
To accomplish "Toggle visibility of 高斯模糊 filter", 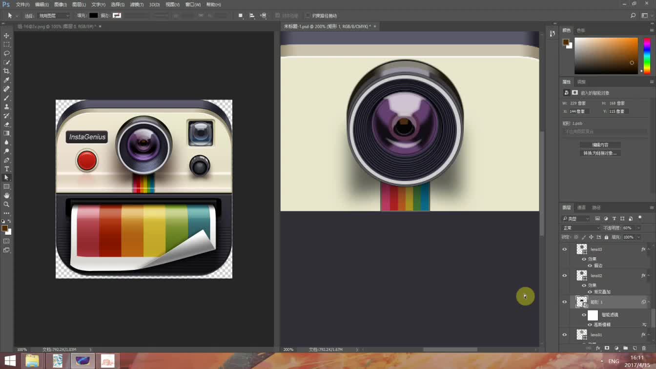I will tap(590, 325).
